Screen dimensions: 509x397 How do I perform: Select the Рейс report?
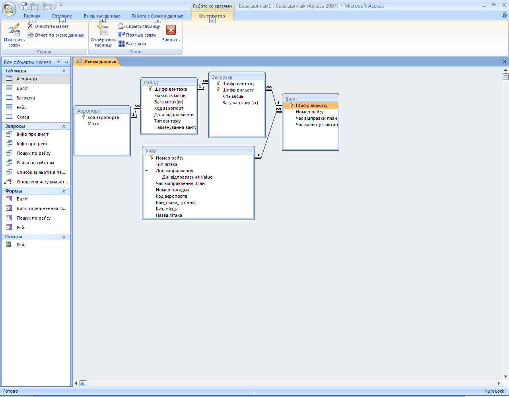[x=36, y=245]
